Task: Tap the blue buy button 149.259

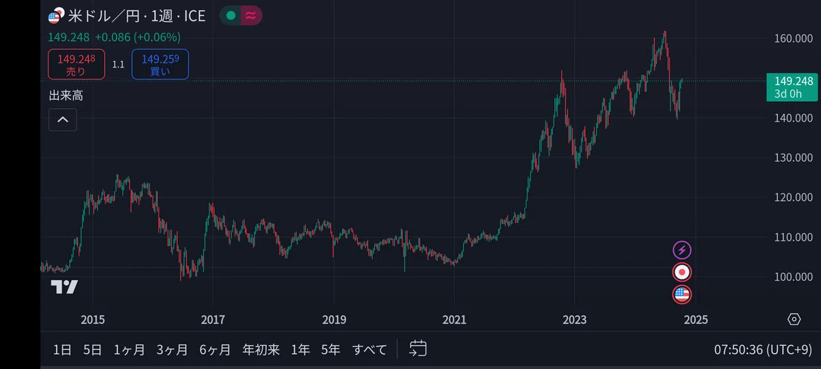Action: [160, 64]
